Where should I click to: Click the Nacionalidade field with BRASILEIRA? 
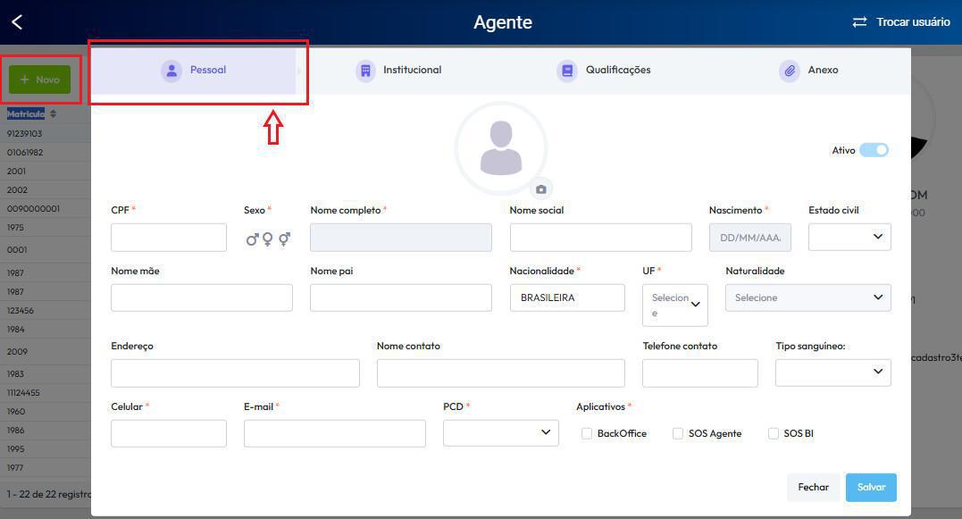pyautogui.click(x=567, y=297)
